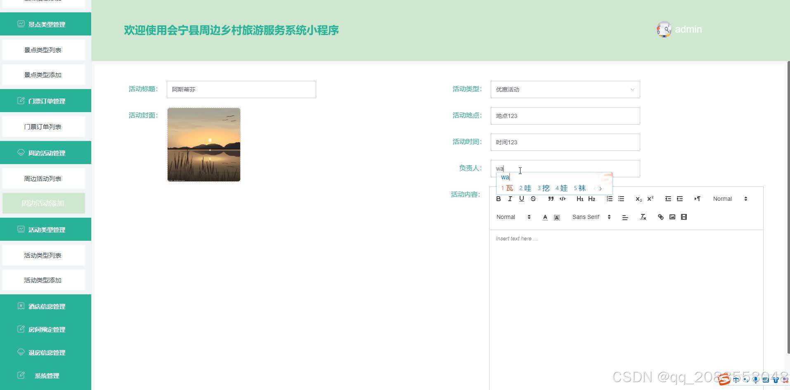Click the admin username label
This screenshot has width=790, height=390.
pos(688,29)
